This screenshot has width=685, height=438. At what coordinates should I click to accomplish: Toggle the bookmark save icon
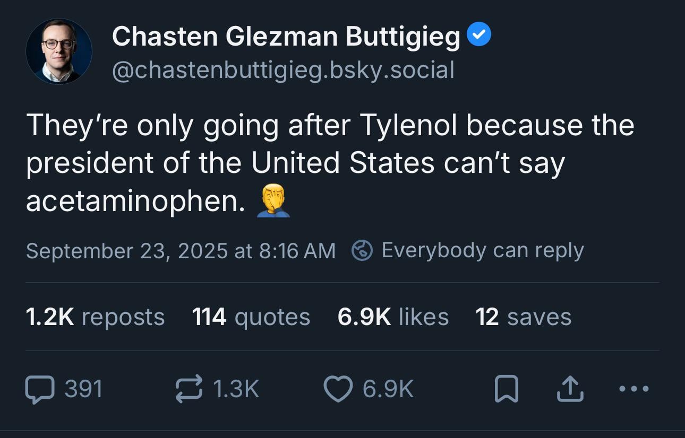coord(507,389)
